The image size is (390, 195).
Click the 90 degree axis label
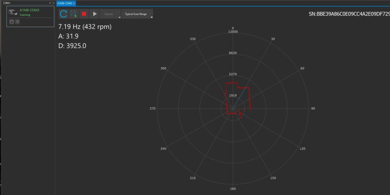click(313, 109)
